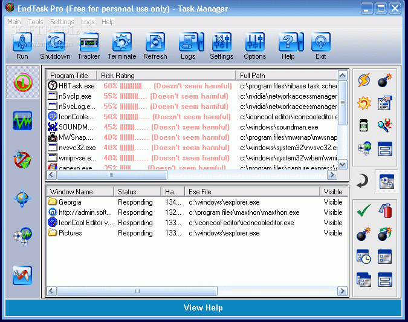Click the red spray can icon
Screen dimensions: 408x322
386,211
